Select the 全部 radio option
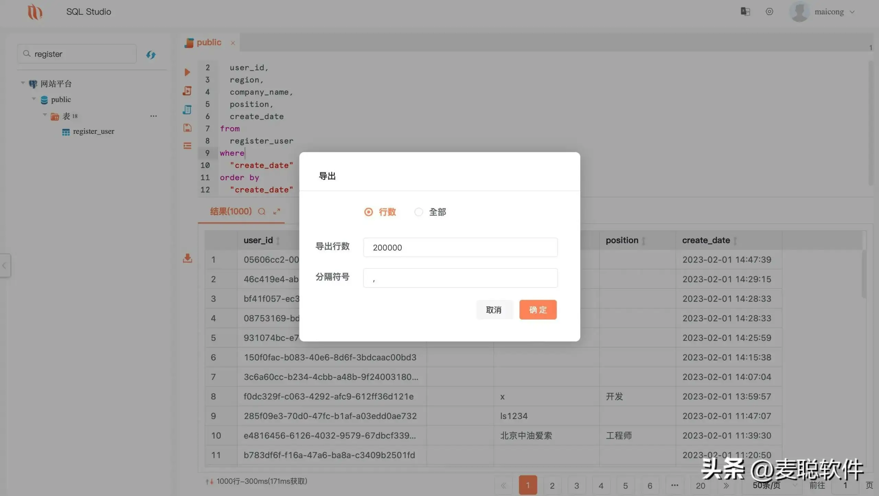This screenshot has height=496, width=879. click(418, 212)
